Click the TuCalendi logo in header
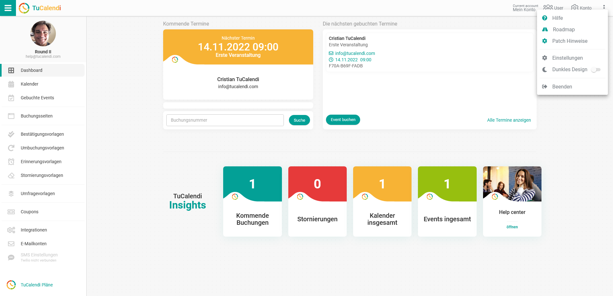The image size is (613, 296). (40, 8)
